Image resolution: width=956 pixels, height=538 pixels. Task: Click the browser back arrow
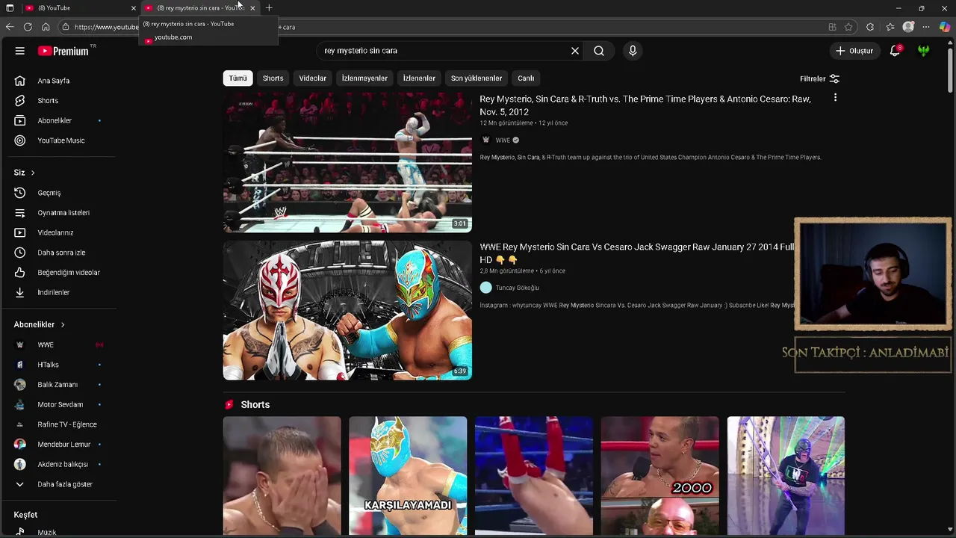point(10,27)
